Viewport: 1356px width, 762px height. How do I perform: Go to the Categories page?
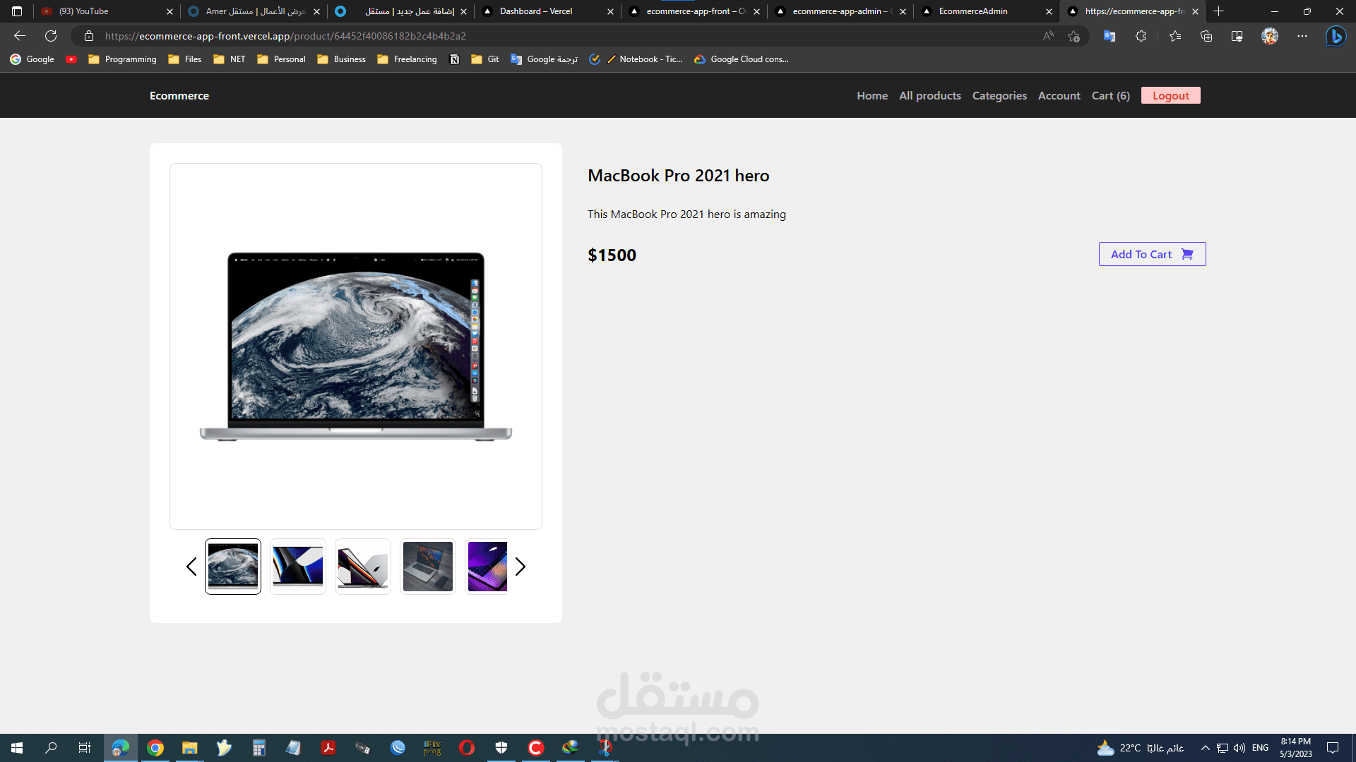[999, 95]
